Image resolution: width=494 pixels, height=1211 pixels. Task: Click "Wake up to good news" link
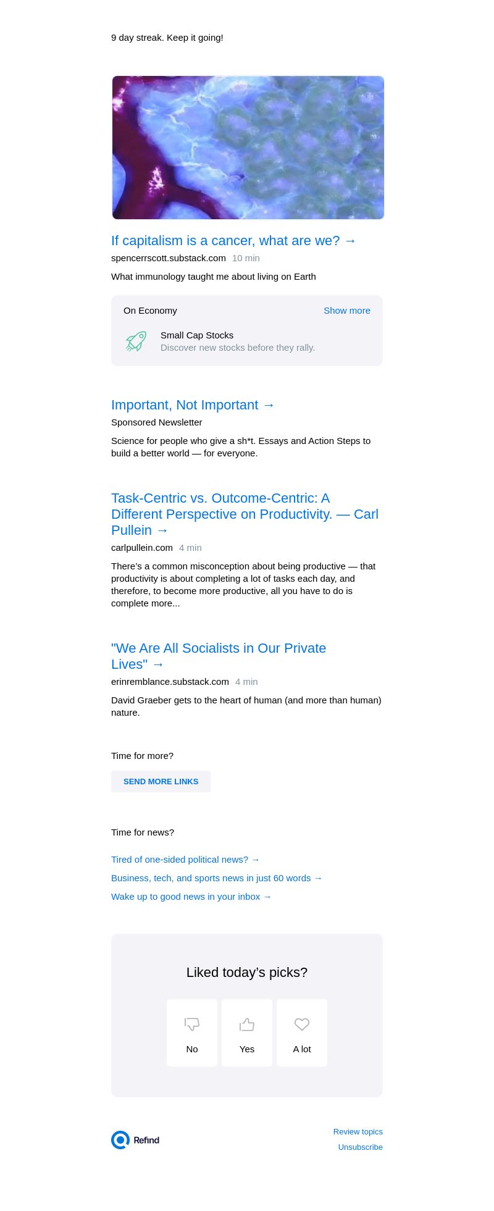pos(191,897)
